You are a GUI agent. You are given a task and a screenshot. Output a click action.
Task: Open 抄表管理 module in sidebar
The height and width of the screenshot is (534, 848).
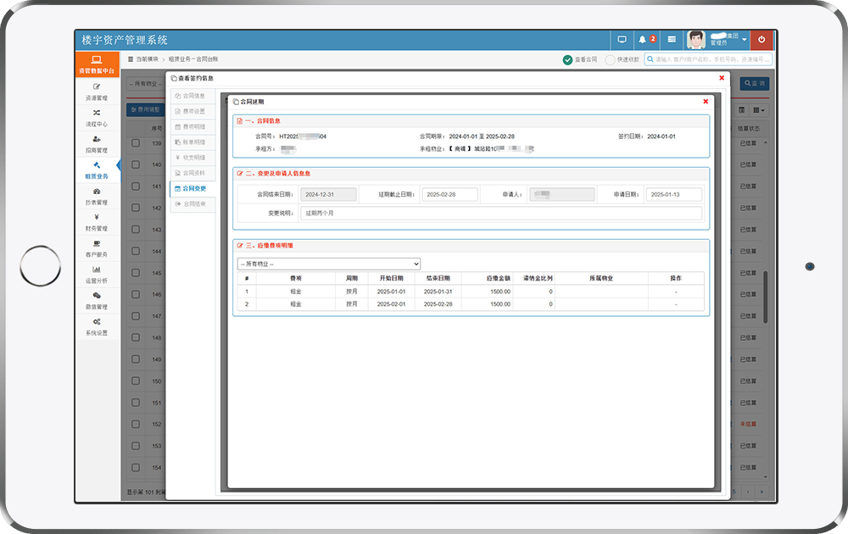tap(97, 196)
